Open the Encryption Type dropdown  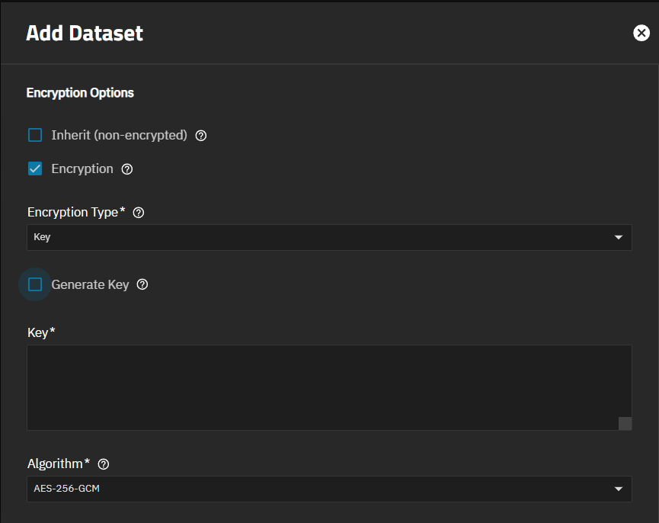(x=329, y=237)
